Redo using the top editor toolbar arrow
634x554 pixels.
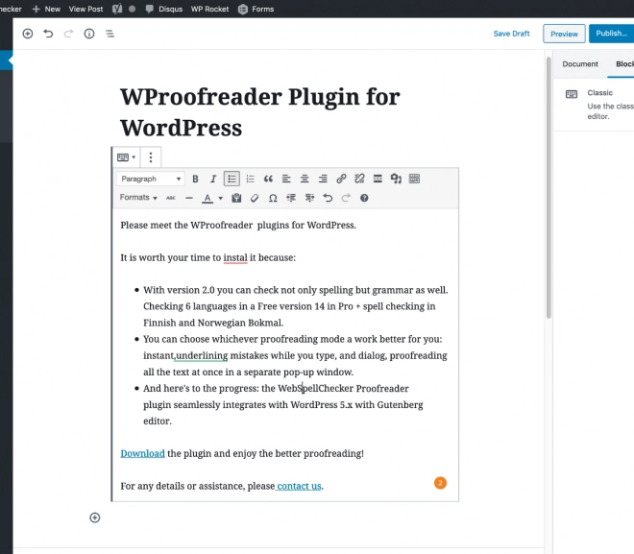pyautogui.click(x=69, y=34)
